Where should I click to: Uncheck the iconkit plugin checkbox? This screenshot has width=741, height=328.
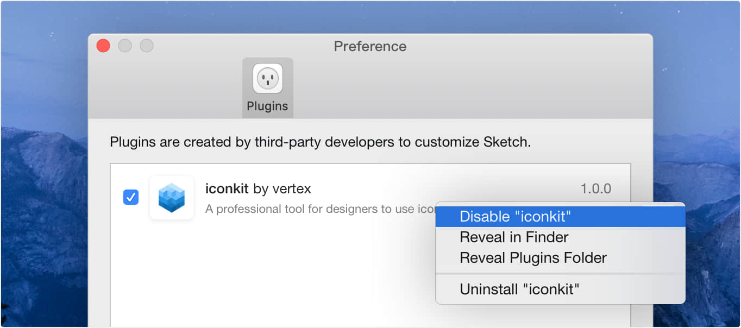(x=131, y=197)
